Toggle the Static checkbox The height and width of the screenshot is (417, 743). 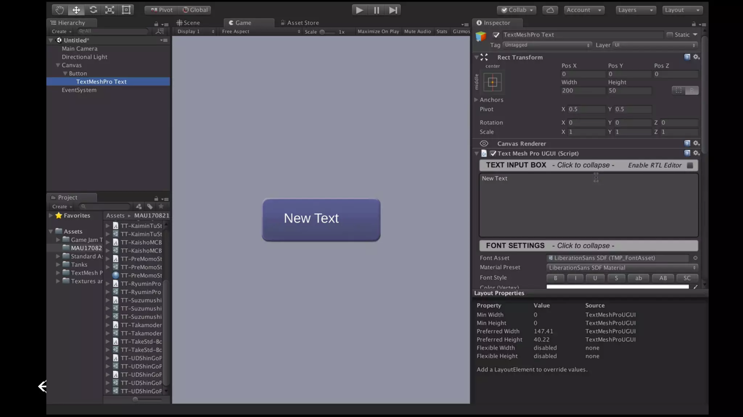(x=670, y=35)
